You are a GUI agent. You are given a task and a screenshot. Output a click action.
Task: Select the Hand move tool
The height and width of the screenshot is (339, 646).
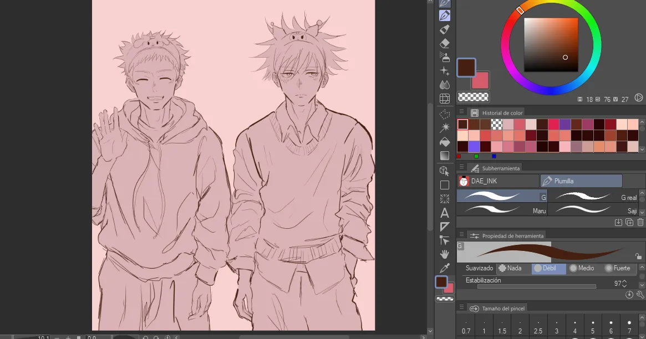(445, 254)
